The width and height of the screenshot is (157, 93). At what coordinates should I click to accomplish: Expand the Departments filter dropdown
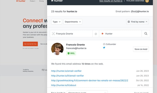click(73, 22)
